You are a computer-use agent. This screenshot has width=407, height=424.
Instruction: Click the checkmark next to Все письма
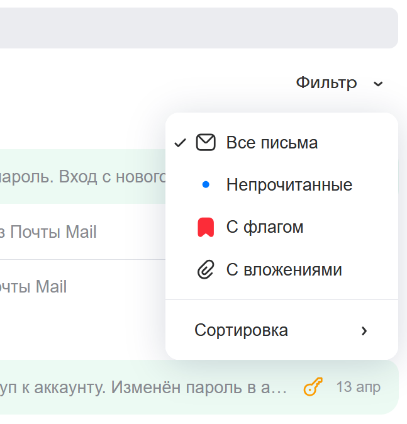tap(181, 143)
